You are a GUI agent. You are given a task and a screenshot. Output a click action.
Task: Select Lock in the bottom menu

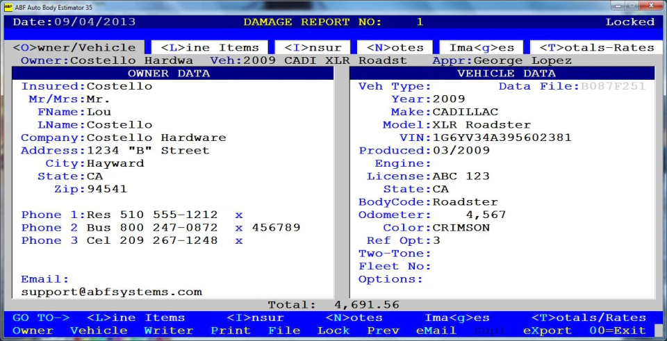tap(333, 331)
